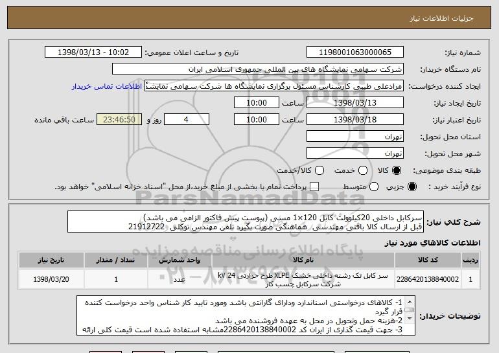
Task: Click the نام کالا column header
Action: pos(303,260)
